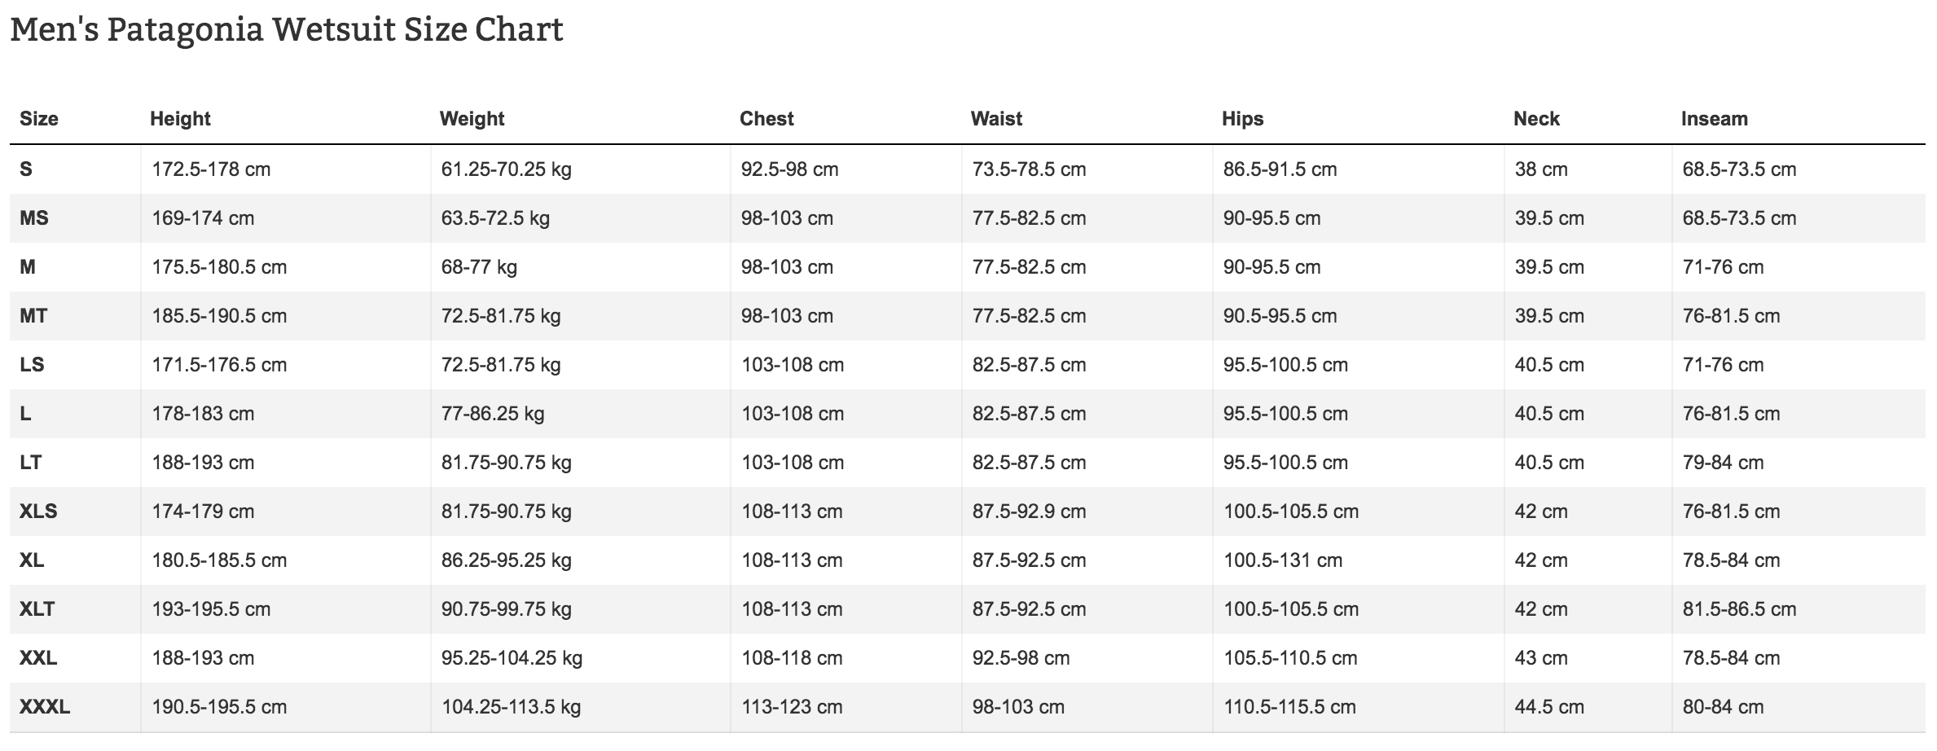Click the Inseam column header
Screen dimensions: 1937x751
coord(1715,119)
